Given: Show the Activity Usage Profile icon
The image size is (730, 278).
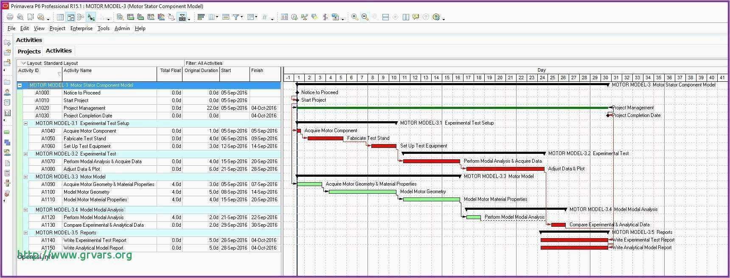Looking at the screenshot, I should point(140,17).
